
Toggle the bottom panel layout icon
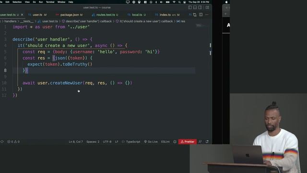click(195, 8)
